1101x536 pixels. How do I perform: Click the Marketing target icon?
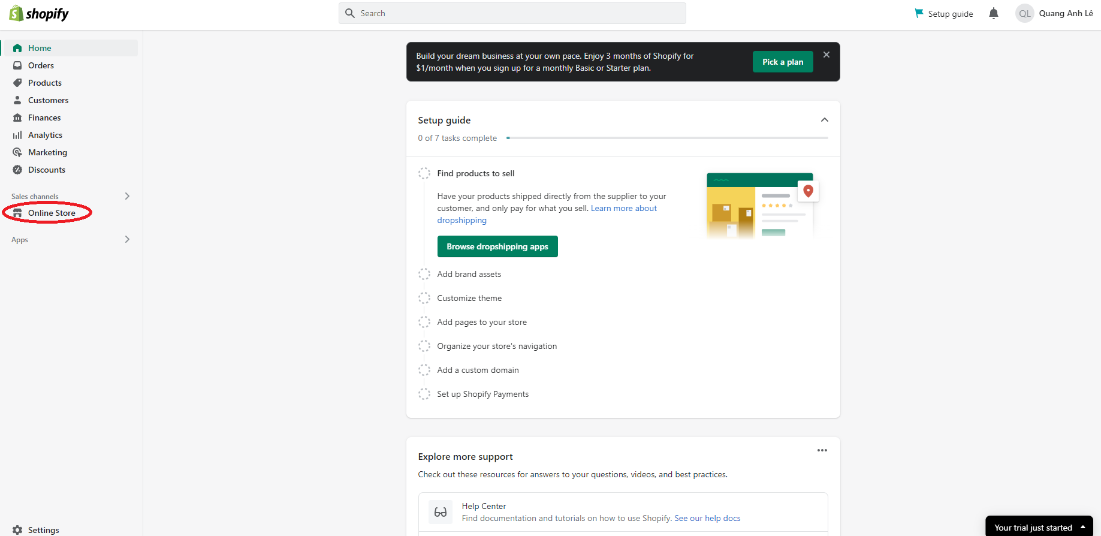pos(17,152)
